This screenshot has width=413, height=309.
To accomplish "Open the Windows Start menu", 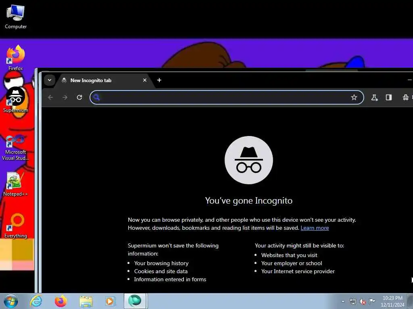I will (x=11, y=301).
